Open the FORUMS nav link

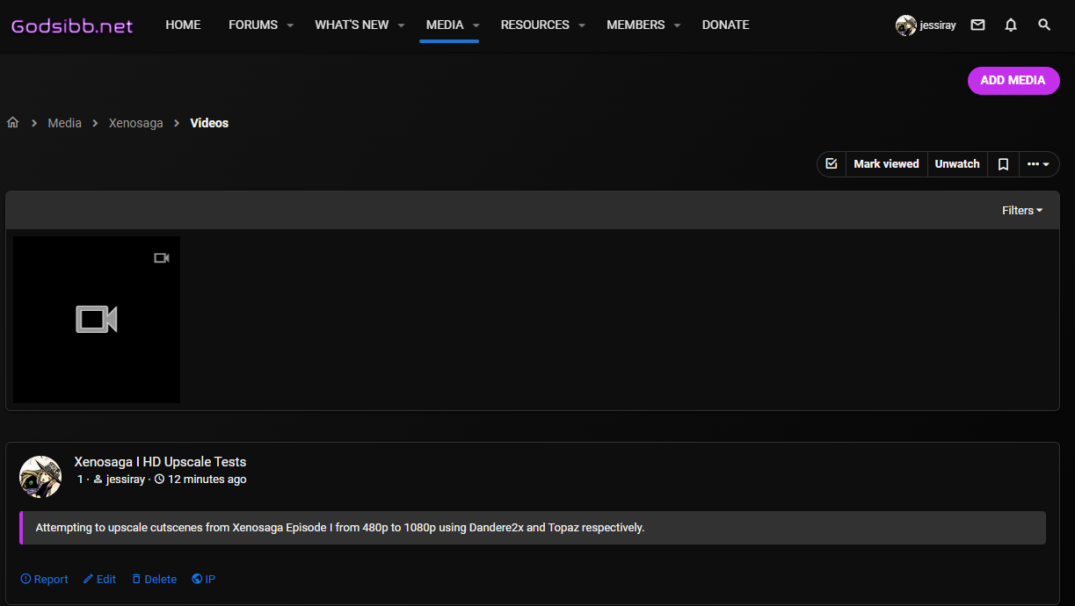coord(253,25)
